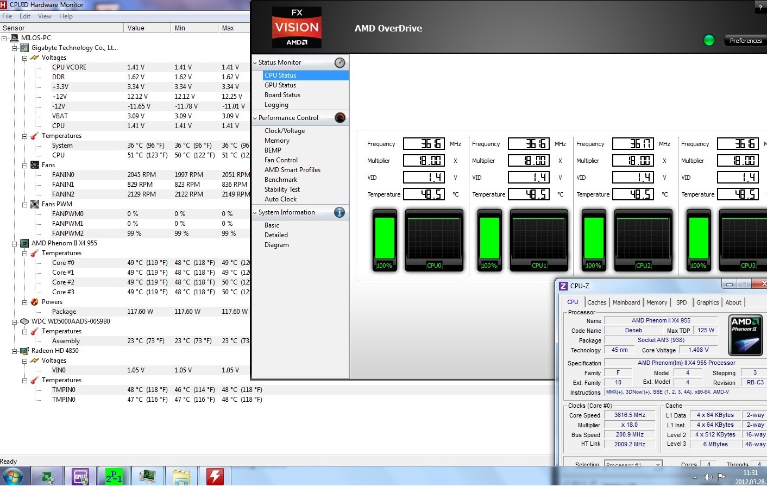Image resolution: width=767 pixels, height=487 pixels.
Task: Open the system monitor taskbar icon
Action: click(x=147, y=477)
